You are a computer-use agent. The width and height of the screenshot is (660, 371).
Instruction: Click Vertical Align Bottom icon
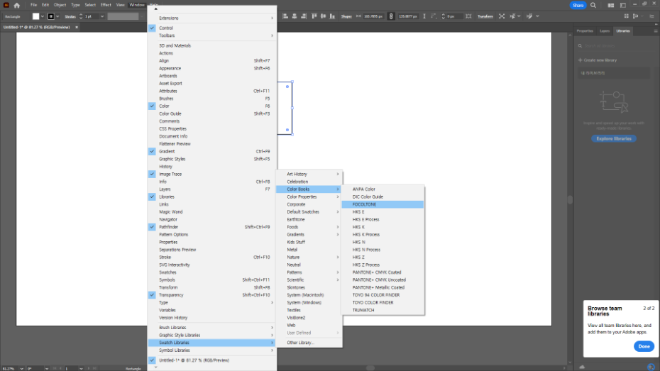pos(332,16)
